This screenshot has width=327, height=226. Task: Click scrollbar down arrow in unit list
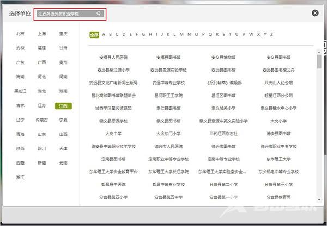(319, 202)
